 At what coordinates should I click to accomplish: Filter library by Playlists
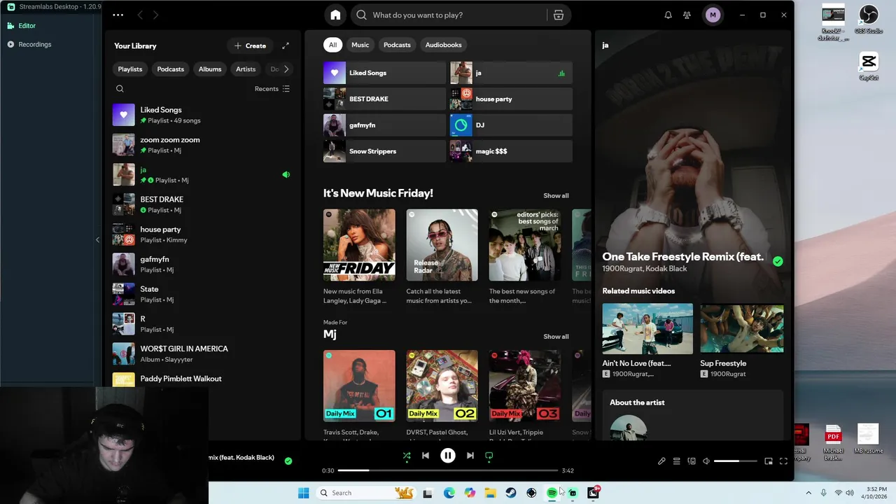(130, 69)
